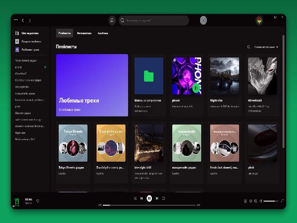Open the Самые актуальные sort dropdown
The height and width of the screenshot is (223, 297).
point(266,47)
